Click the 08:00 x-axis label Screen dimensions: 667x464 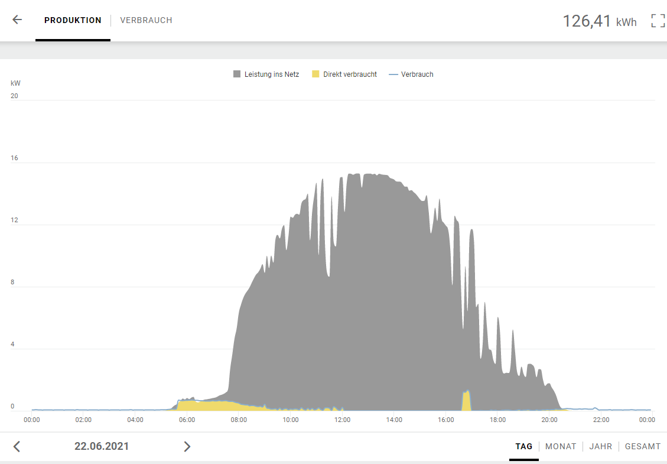239,420
